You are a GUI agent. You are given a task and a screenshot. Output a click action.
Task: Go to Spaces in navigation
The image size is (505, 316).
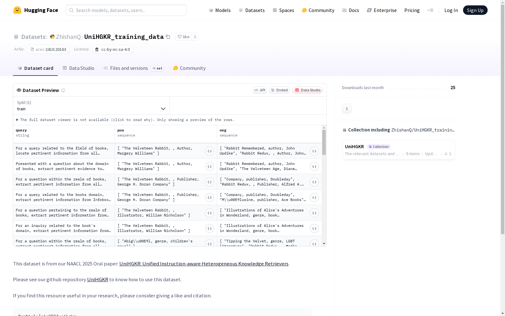point(283,10)
